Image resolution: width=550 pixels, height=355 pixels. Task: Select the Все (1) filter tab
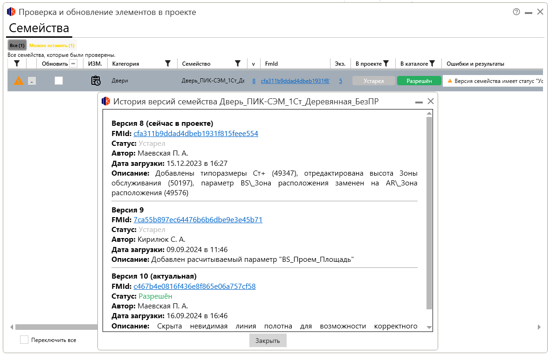pyautogui.click(x=17, y=45)
